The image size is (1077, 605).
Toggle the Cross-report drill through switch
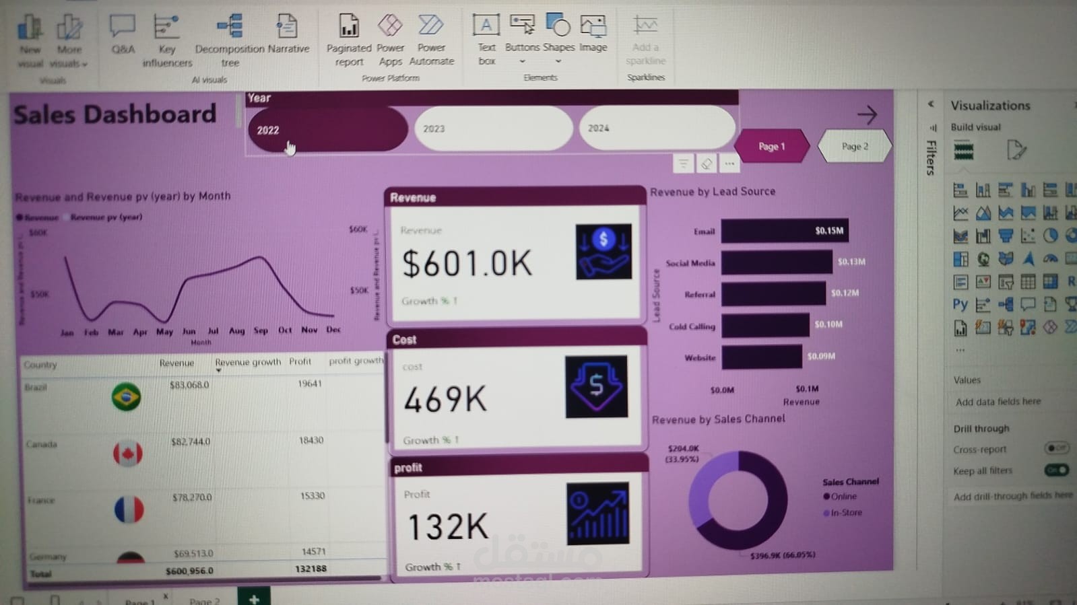click(1056, 448)
